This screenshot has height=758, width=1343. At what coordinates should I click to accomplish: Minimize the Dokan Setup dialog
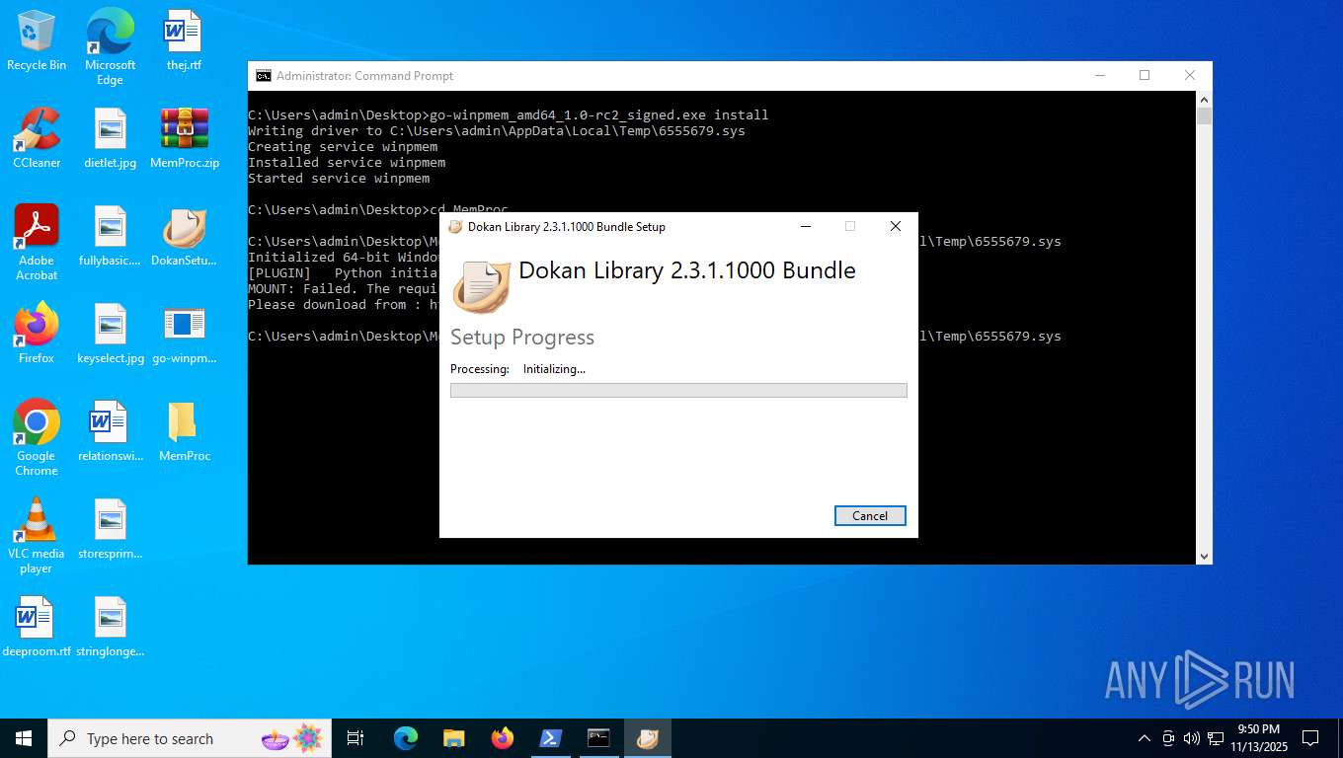click(806, 226)
